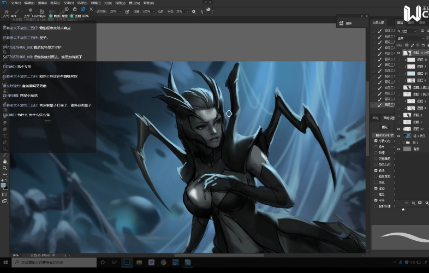Open the 图像(I) menu
This screenshot has width=429, height=273.
(43, 3)
